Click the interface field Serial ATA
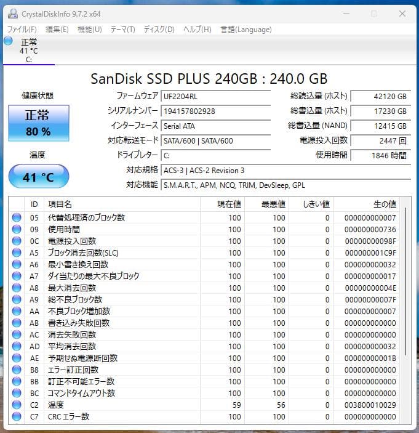 pos(215,126)
